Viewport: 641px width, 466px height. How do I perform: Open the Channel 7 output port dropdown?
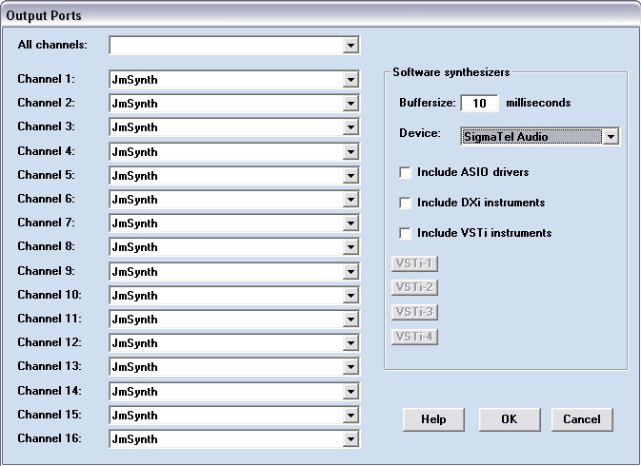[234, 223]
